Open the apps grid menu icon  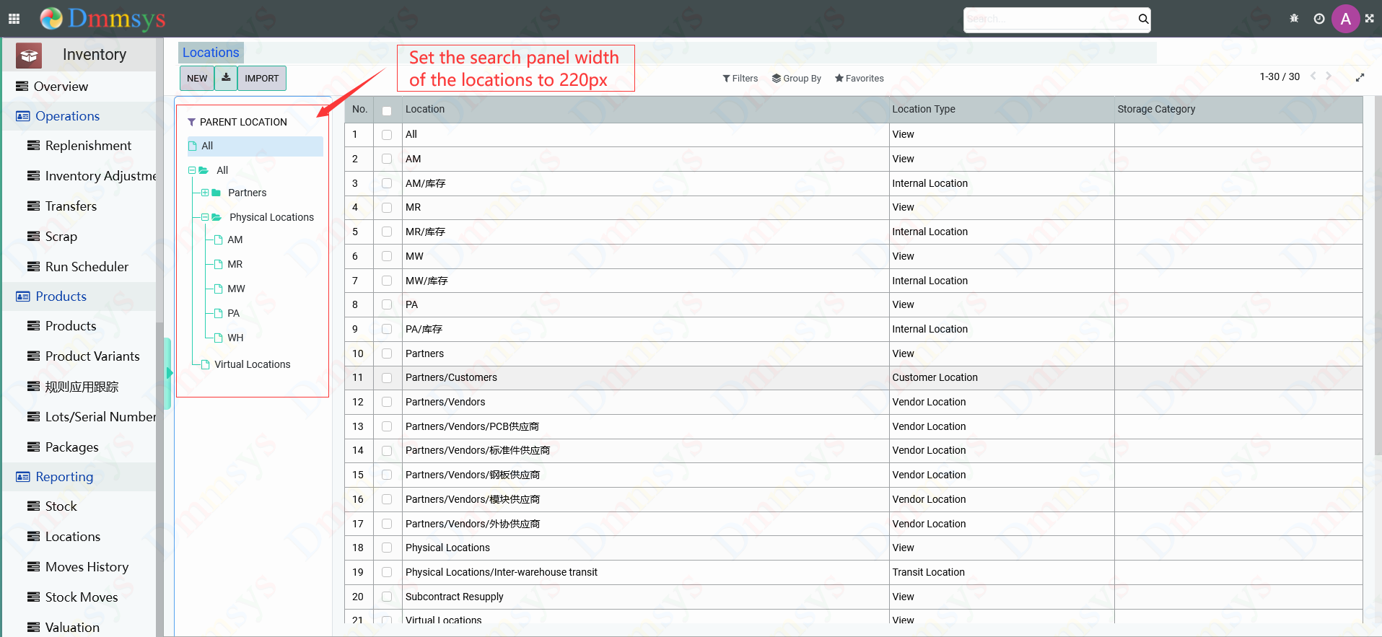pos(14,19)
